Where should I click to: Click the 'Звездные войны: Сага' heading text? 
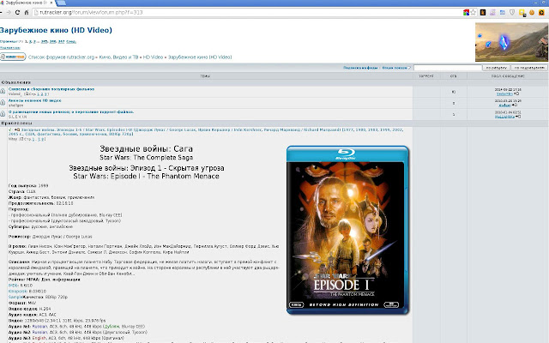pyautogui.click(x=146, y=148)
